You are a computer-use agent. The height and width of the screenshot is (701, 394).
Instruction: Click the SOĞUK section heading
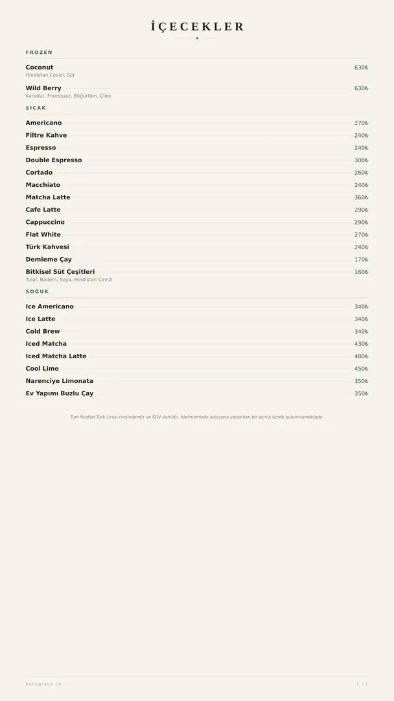(x=37, y=291)
